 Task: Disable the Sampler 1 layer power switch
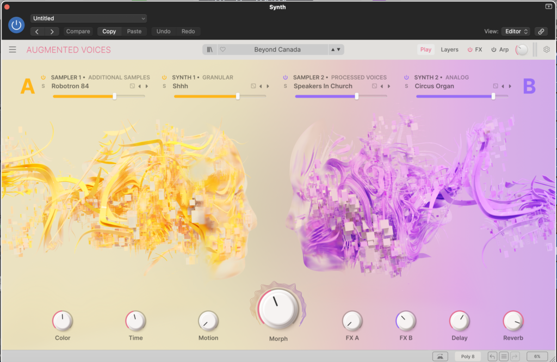point(44,77)
